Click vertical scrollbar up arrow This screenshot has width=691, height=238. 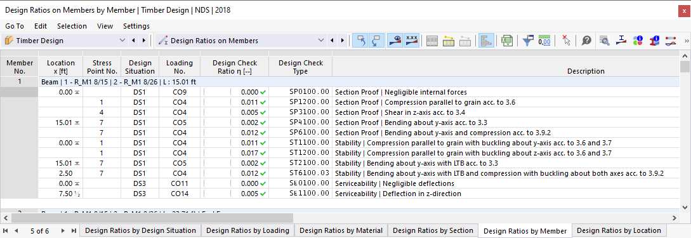pos(685,56)
